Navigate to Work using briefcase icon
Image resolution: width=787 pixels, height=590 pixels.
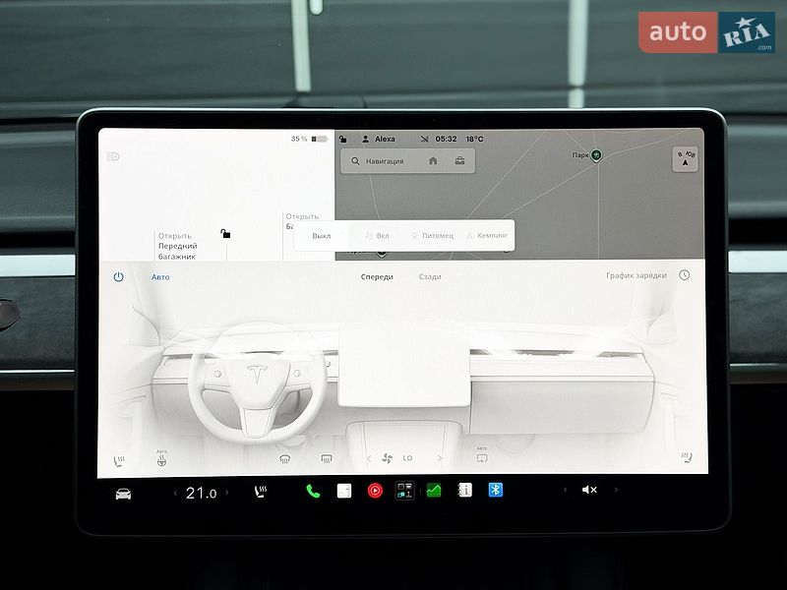click(459, 160)
